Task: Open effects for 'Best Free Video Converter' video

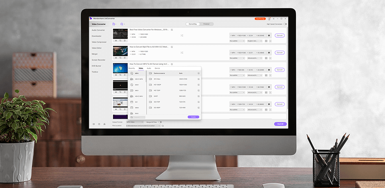Action: (x=125, y=41)
